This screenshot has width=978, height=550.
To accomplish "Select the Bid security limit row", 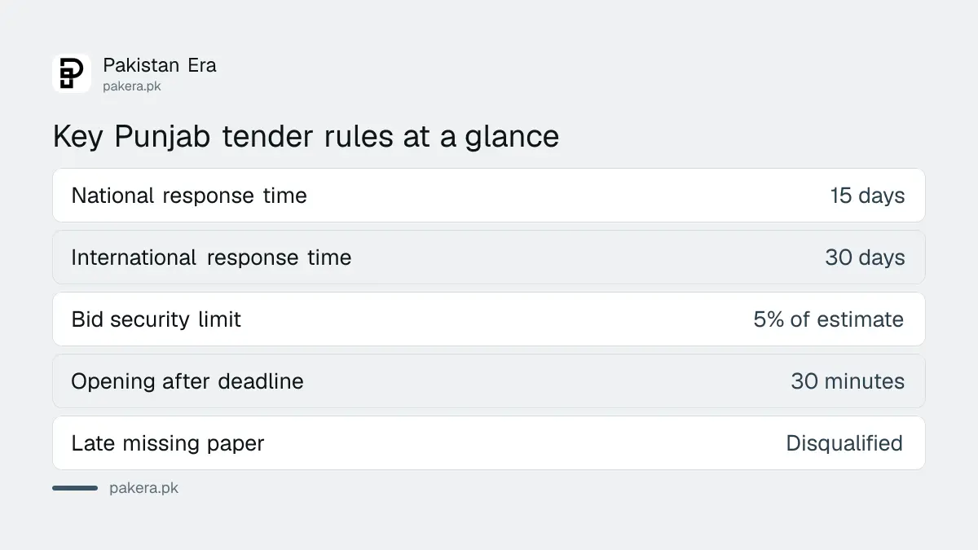I will click(x=489, y=319).
